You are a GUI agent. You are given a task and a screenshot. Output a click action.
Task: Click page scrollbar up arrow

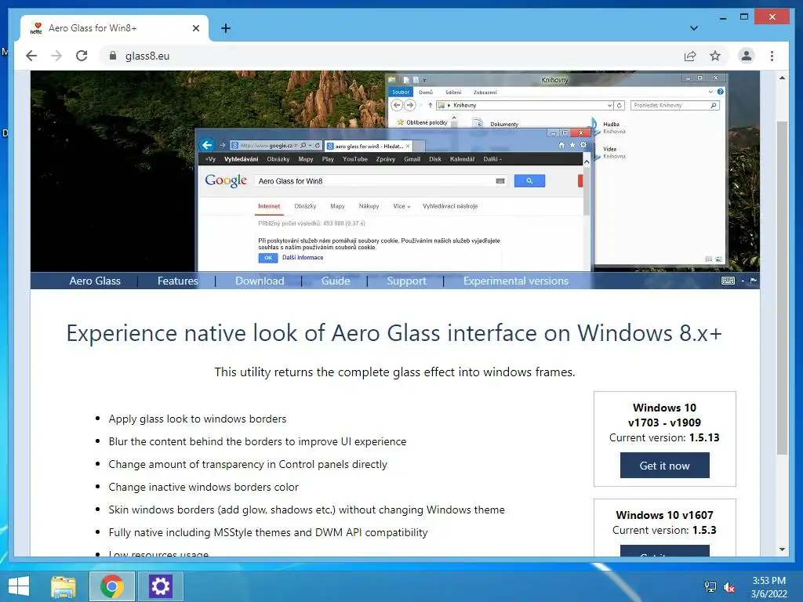click(x=782, y=78)
